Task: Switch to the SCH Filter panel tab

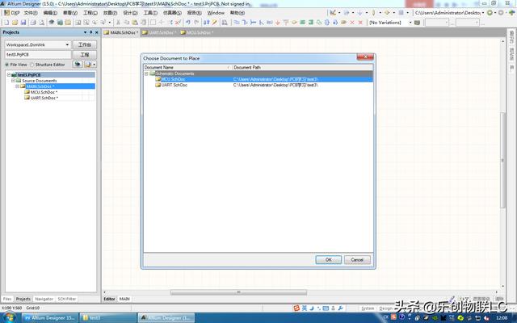Action: pyautogui.click(x=66, y=299)
